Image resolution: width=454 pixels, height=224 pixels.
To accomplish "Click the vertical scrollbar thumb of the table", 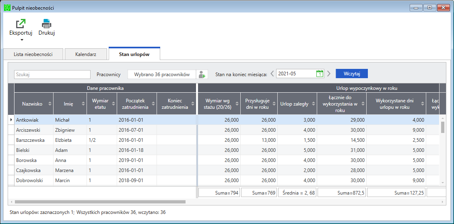I will coord(442,127).
